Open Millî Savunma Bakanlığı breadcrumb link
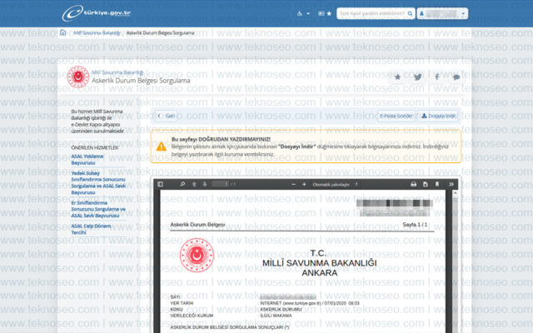Screen dimensions: 533x333 (97, 33)
